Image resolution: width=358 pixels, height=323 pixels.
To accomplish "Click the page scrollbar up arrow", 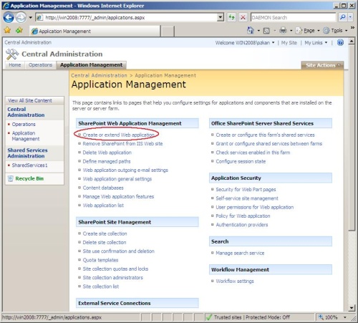I will [x=352, y=42].
